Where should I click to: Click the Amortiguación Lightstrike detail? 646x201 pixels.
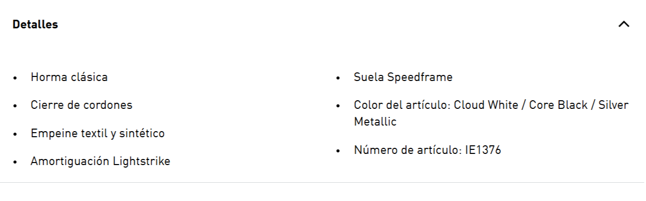tap(100, 161)
